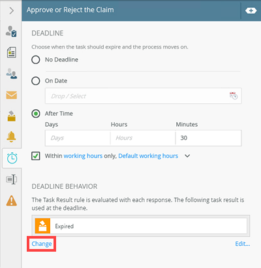Screen dimensions: 261x268
Task: Select the No Deadline radio button
Action: (36, 59)
